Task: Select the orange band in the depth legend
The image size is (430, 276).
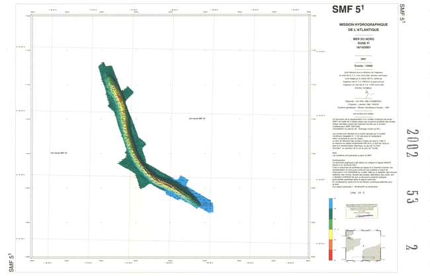Action: pyautogui.click(x=331, y=246)
